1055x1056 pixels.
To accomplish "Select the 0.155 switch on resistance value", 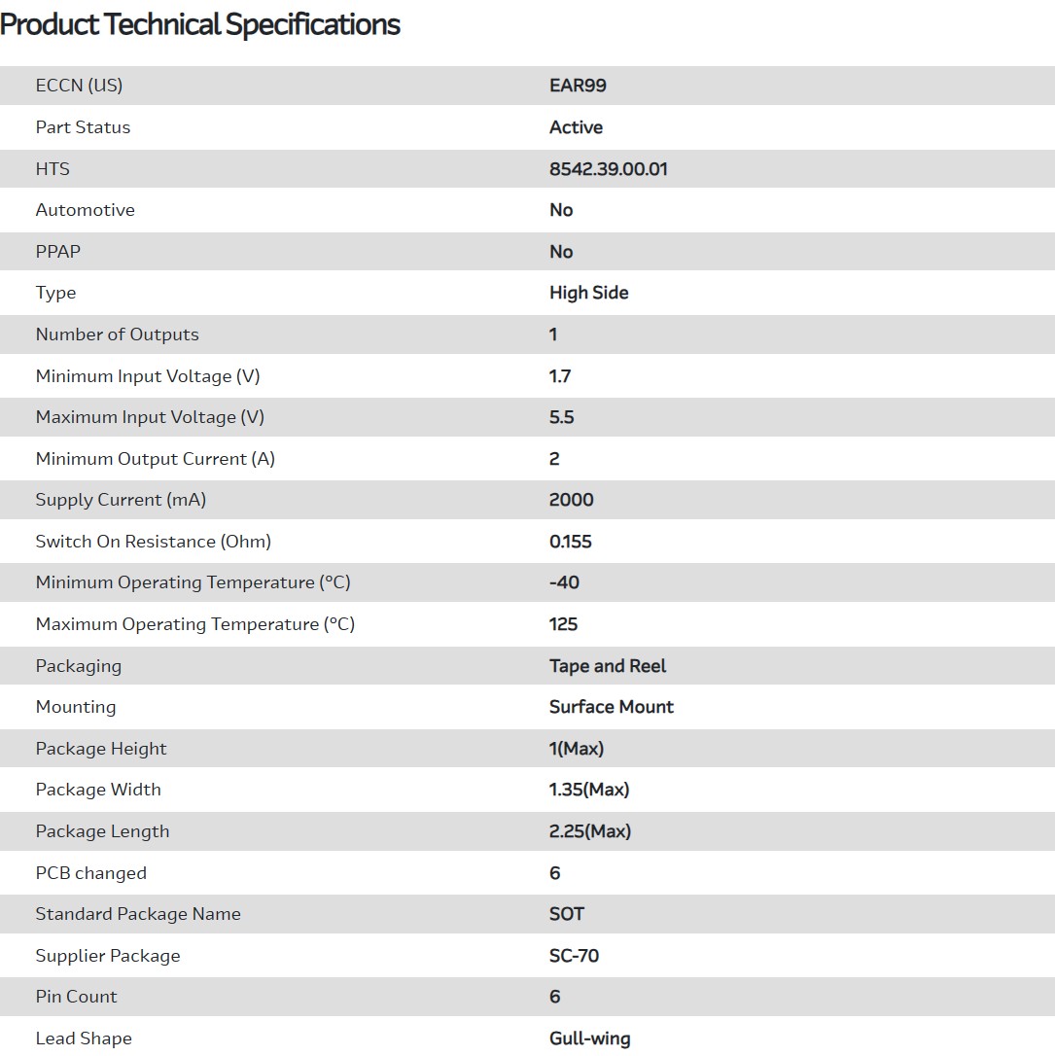I will coord(570,542).
